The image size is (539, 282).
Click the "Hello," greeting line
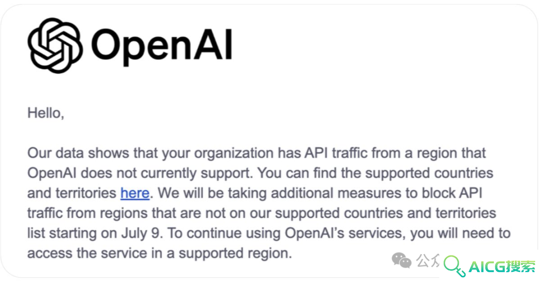click(46, 113)
